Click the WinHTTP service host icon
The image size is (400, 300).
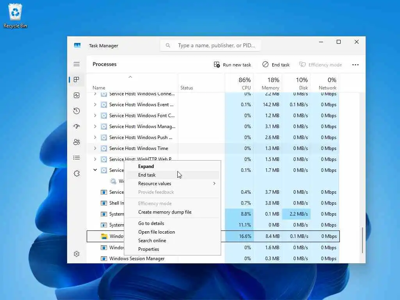click(x=104, y=159)
